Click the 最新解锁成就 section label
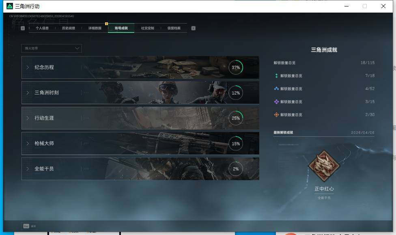The image size is (396, 235). click(283, 132)
